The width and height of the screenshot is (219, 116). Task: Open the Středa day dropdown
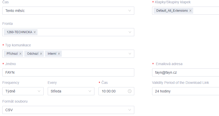[71, 91]
